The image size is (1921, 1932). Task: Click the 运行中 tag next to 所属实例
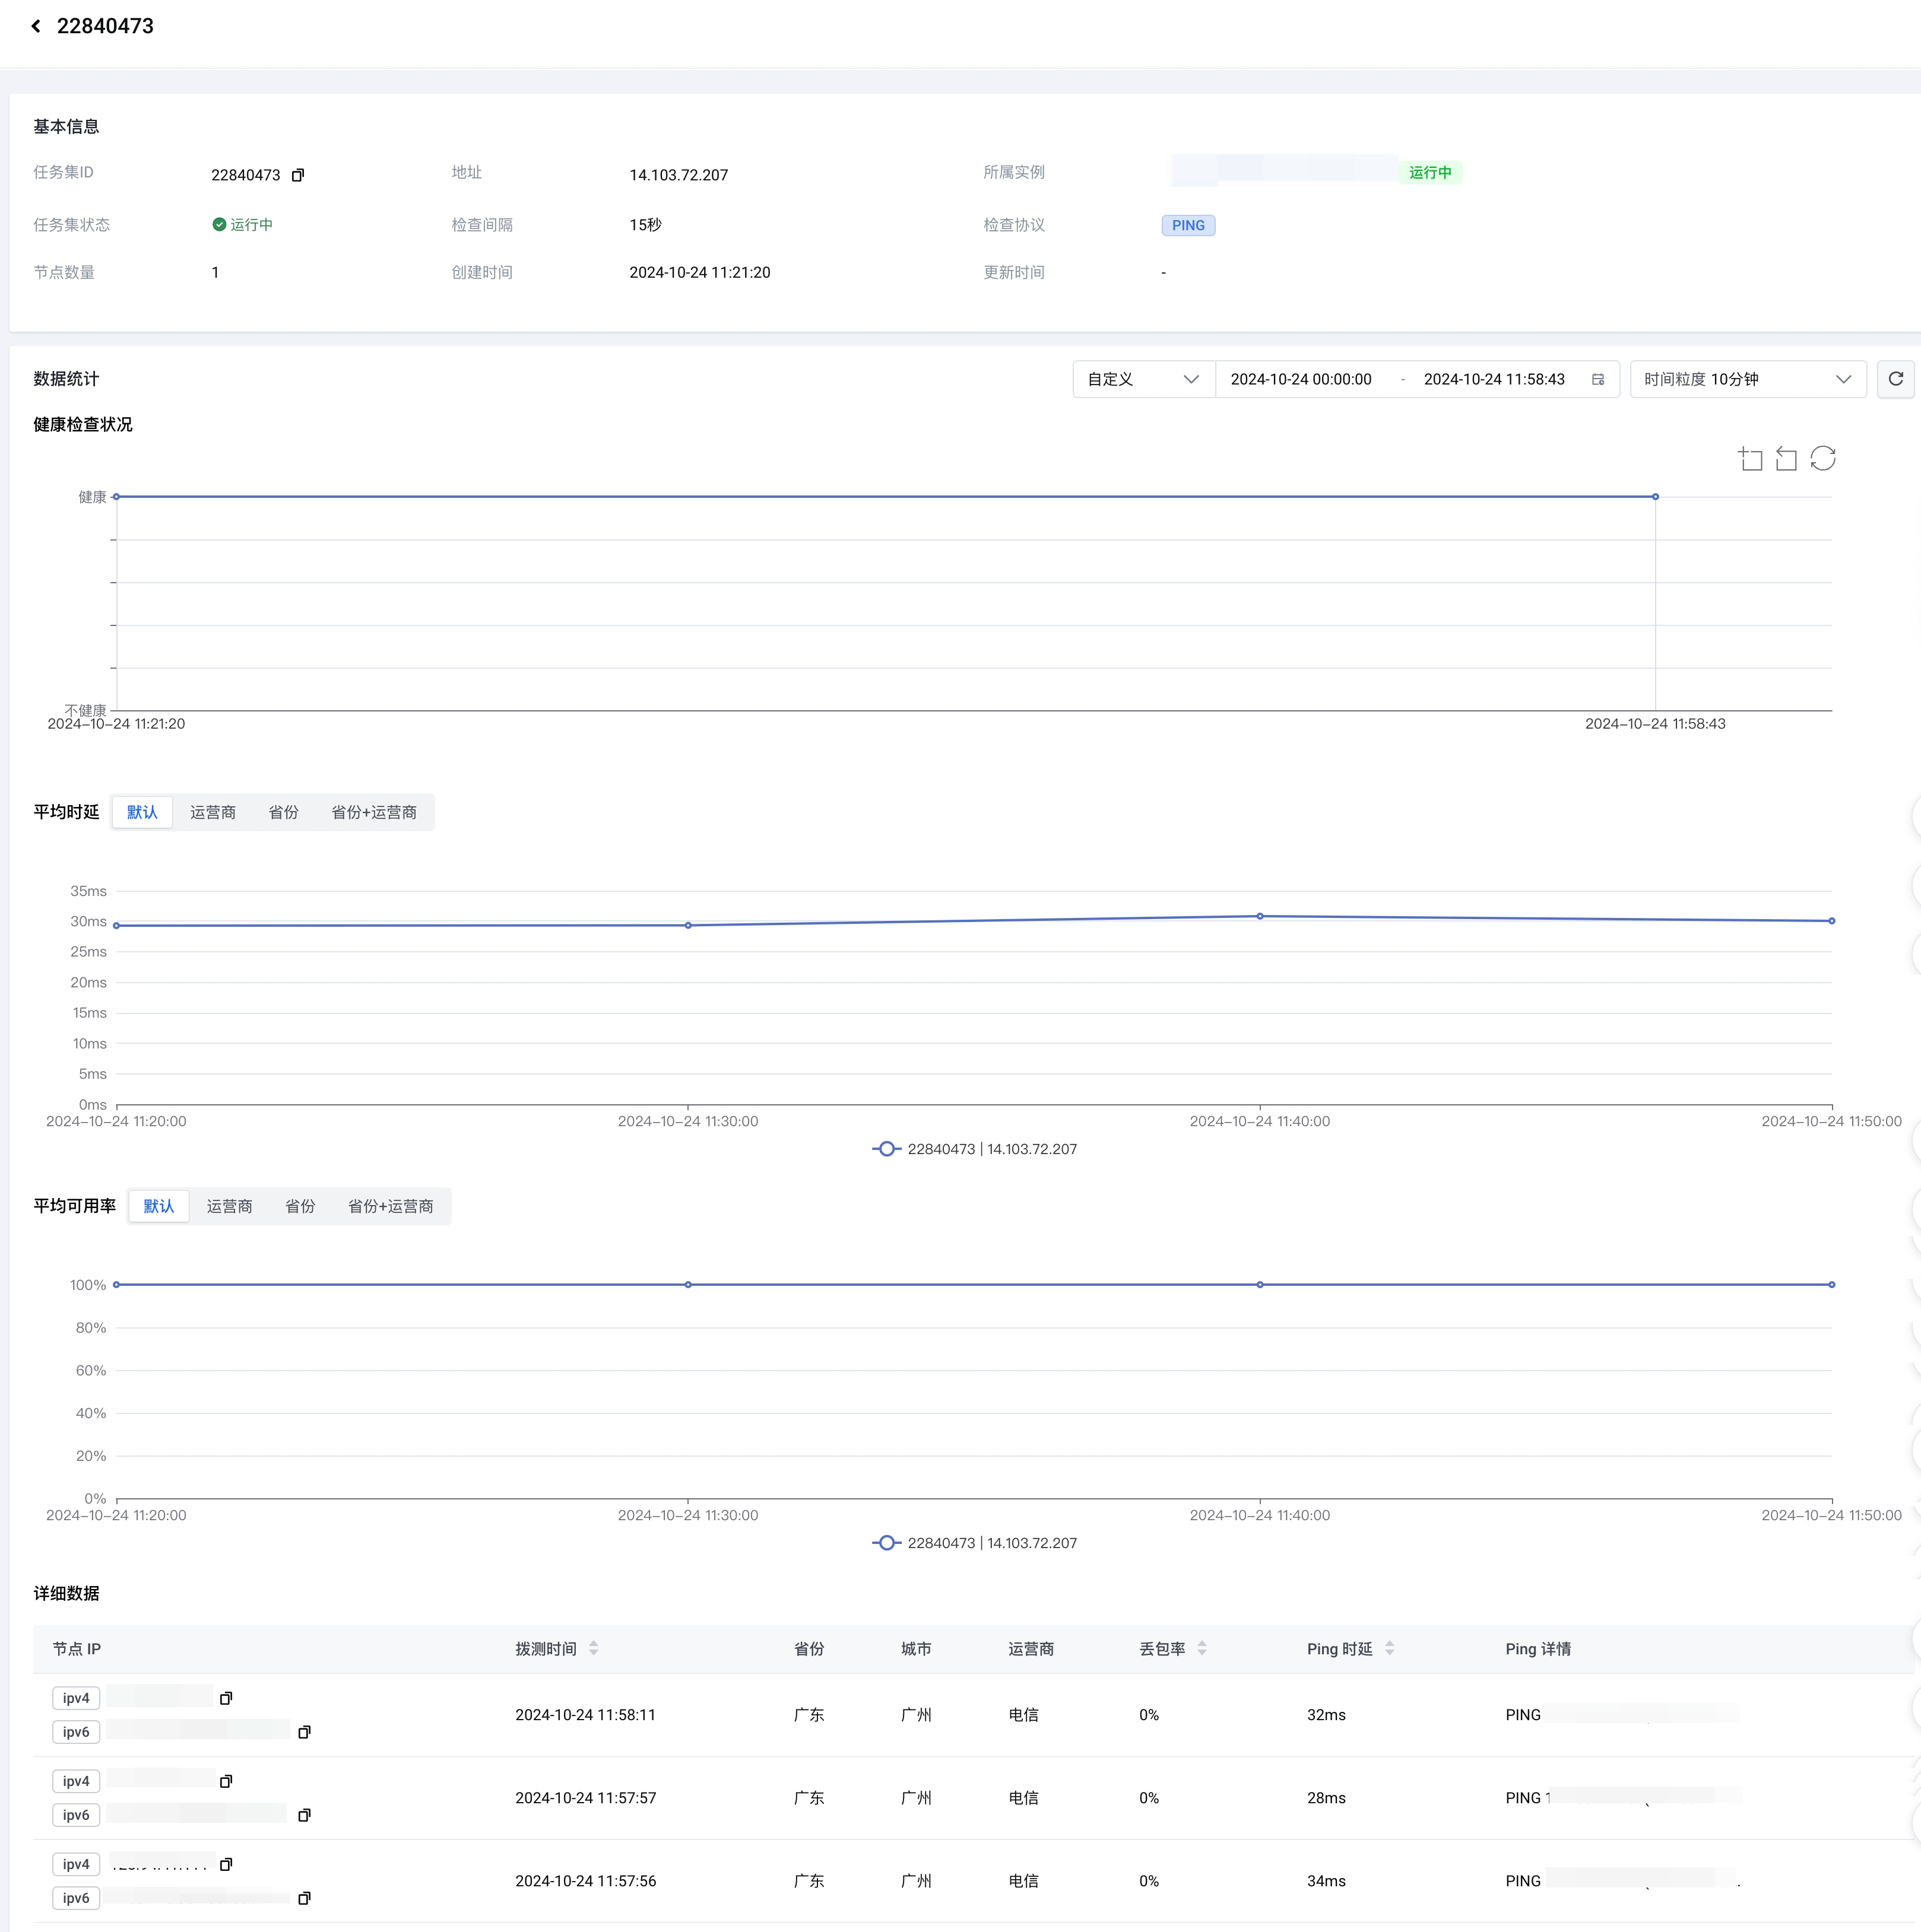pyautogui.click(x=1429, y=173)
